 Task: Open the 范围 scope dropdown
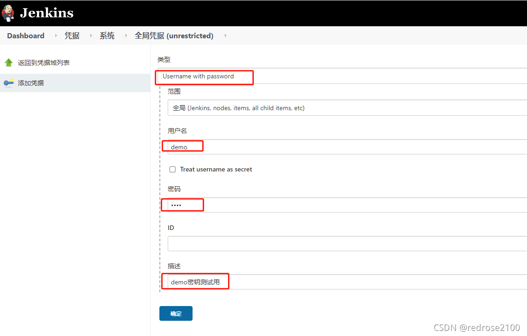[x=347, y=108]
